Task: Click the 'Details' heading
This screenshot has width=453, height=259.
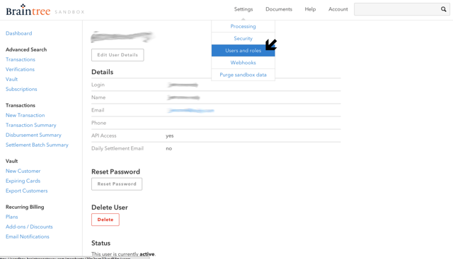Action: click(x=102, y=72)
